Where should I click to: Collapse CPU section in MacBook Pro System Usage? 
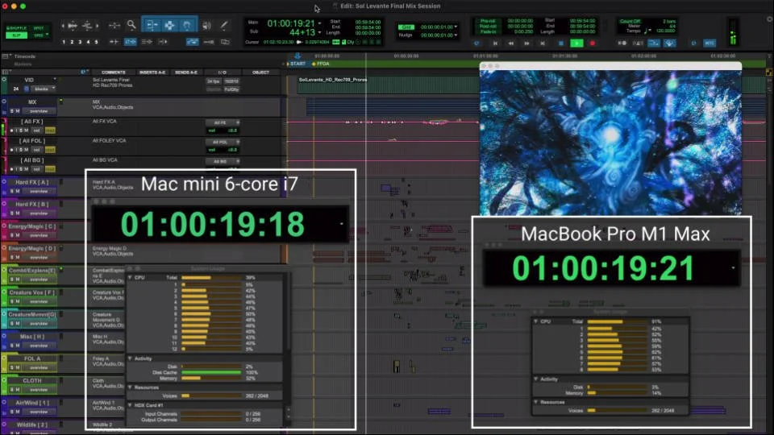tap(536, 321)
